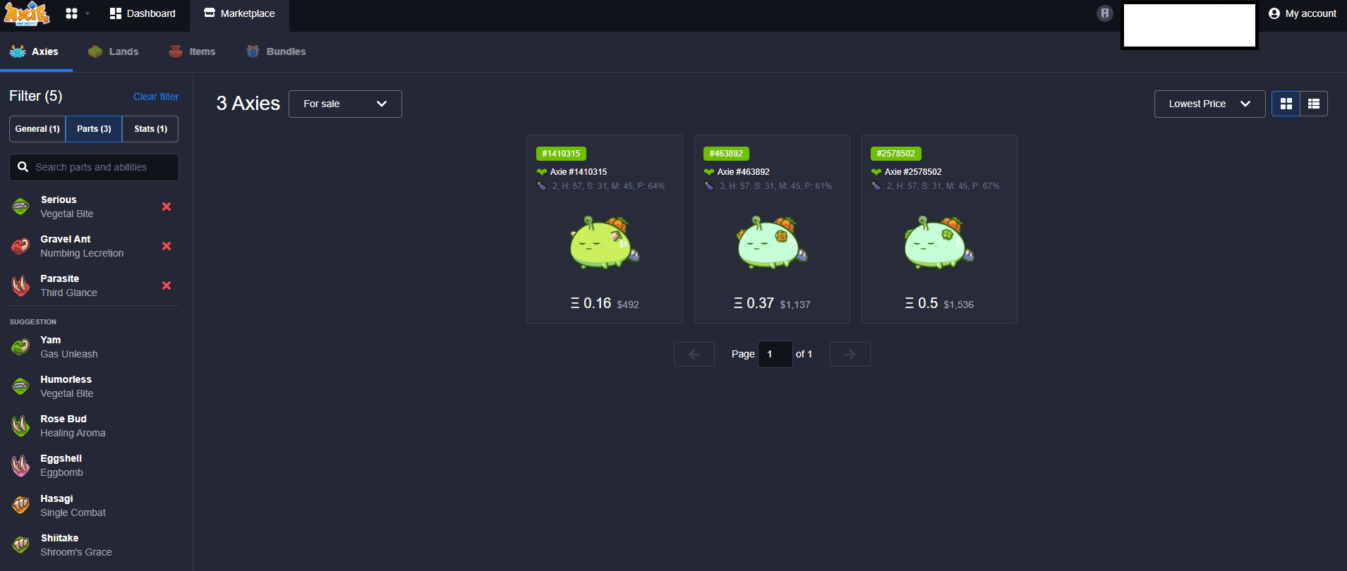Open Axie #2578502 thumbnail image

(x=939, y=242)
